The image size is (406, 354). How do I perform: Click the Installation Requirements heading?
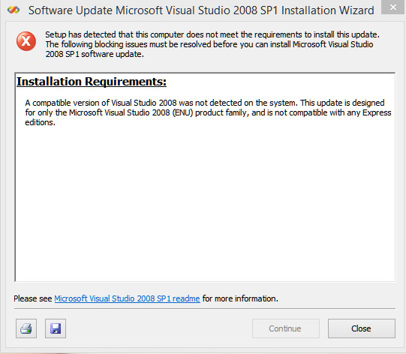(92, 82)
